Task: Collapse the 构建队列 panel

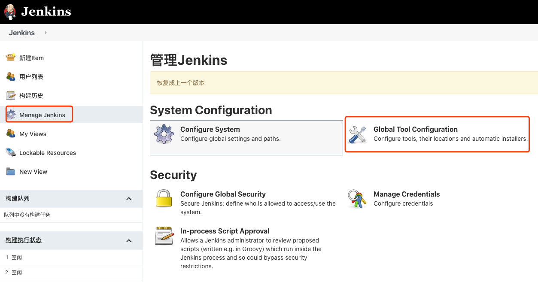Action: pos(128,198)
